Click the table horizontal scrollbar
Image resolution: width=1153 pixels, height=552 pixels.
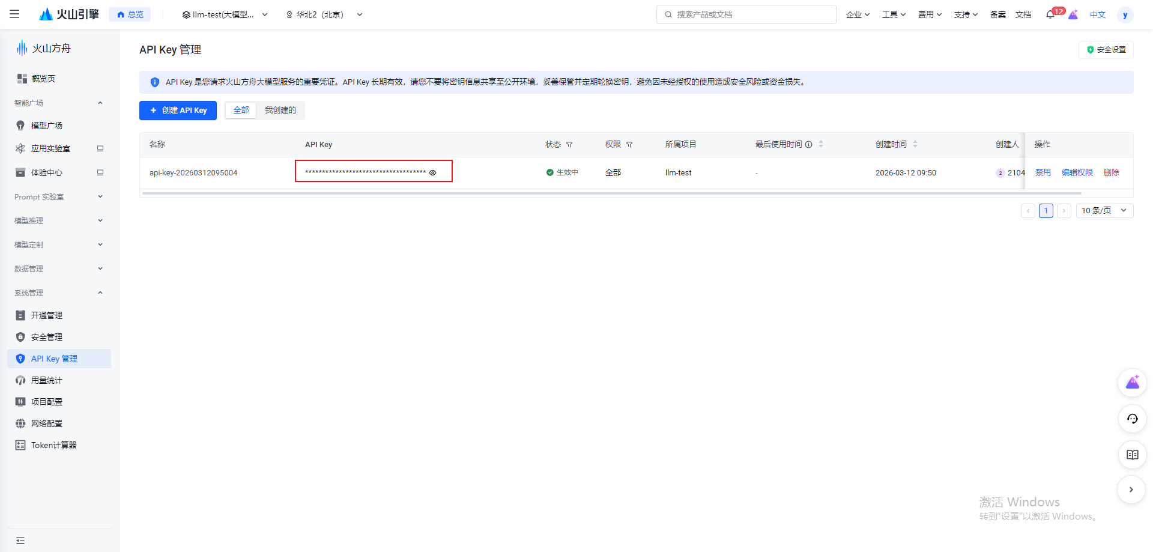(x=611, y=193)
